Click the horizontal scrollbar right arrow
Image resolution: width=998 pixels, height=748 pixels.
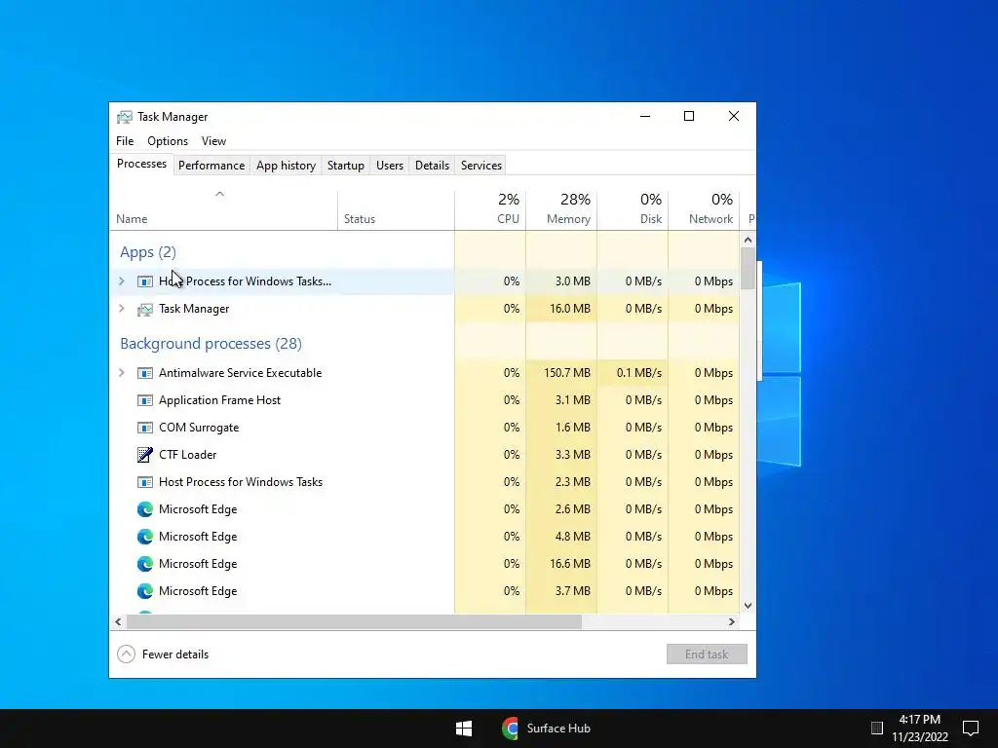tap(732, 622)
